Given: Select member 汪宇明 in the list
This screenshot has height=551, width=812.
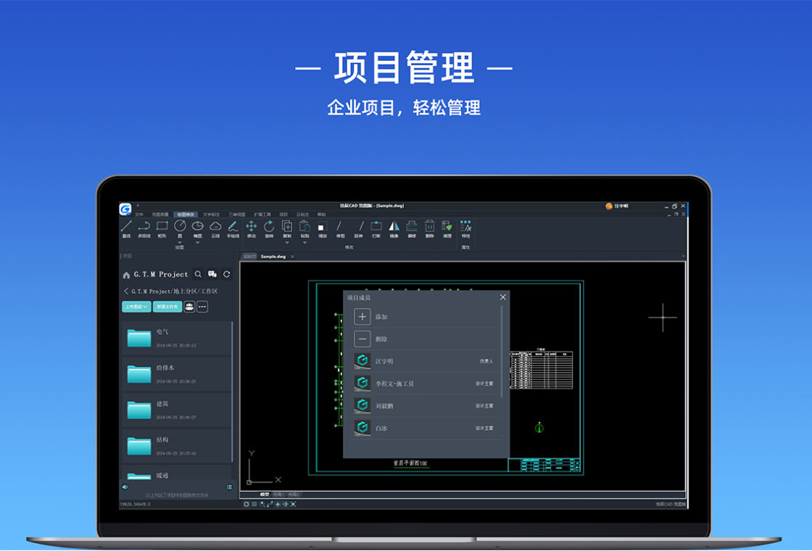Looking at the screenshot, I should point(427,361).
